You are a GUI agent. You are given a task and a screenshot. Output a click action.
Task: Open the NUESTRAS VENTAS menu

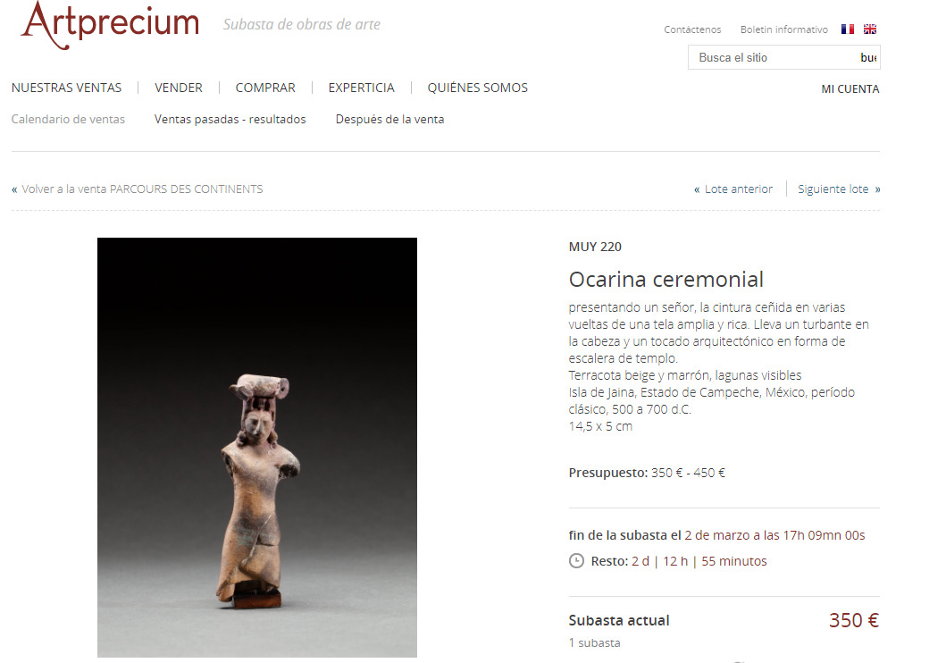click(x=66, y=88)
